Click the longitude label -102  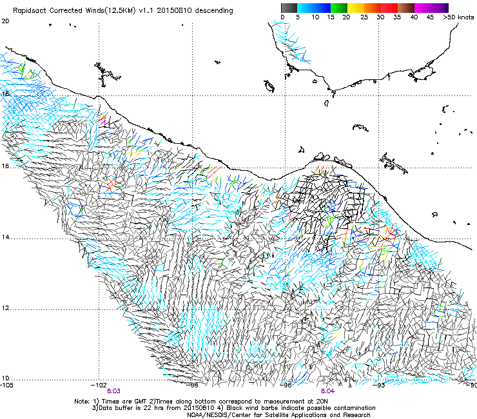tap(99, 385)
